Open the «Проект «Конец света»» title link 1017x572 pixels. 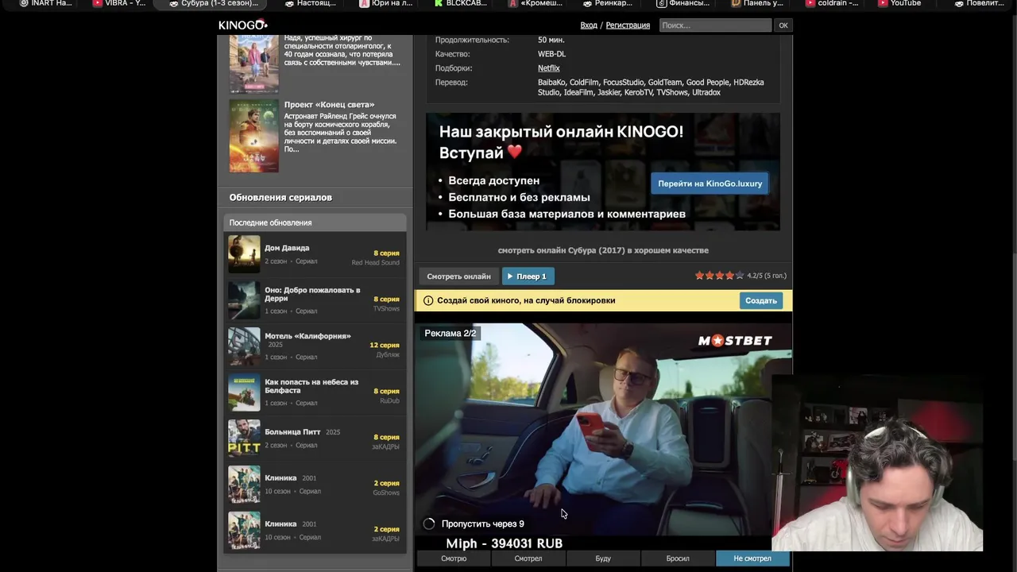pos(329,105)
